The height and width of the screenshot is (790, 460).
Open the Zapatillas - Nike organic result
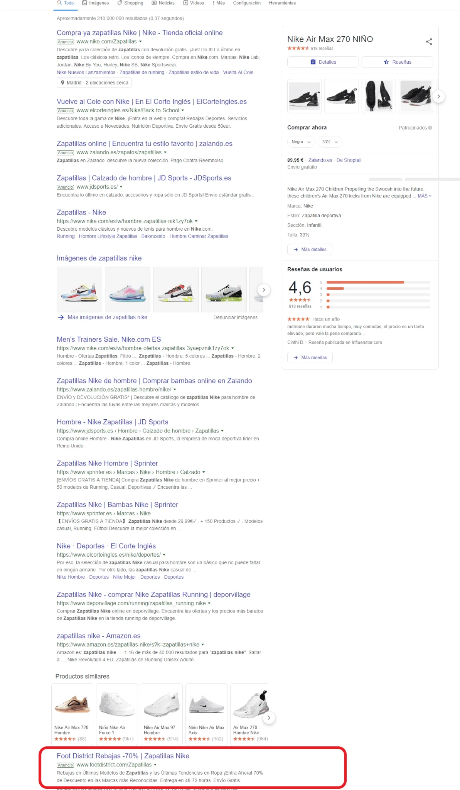(x=81, y=213)
